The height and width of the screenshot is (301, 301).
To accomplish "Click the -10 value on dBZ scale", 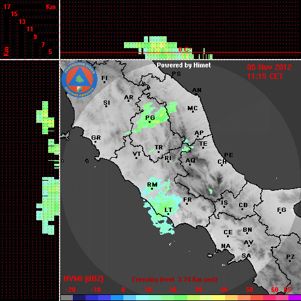I will coord(96,290).
